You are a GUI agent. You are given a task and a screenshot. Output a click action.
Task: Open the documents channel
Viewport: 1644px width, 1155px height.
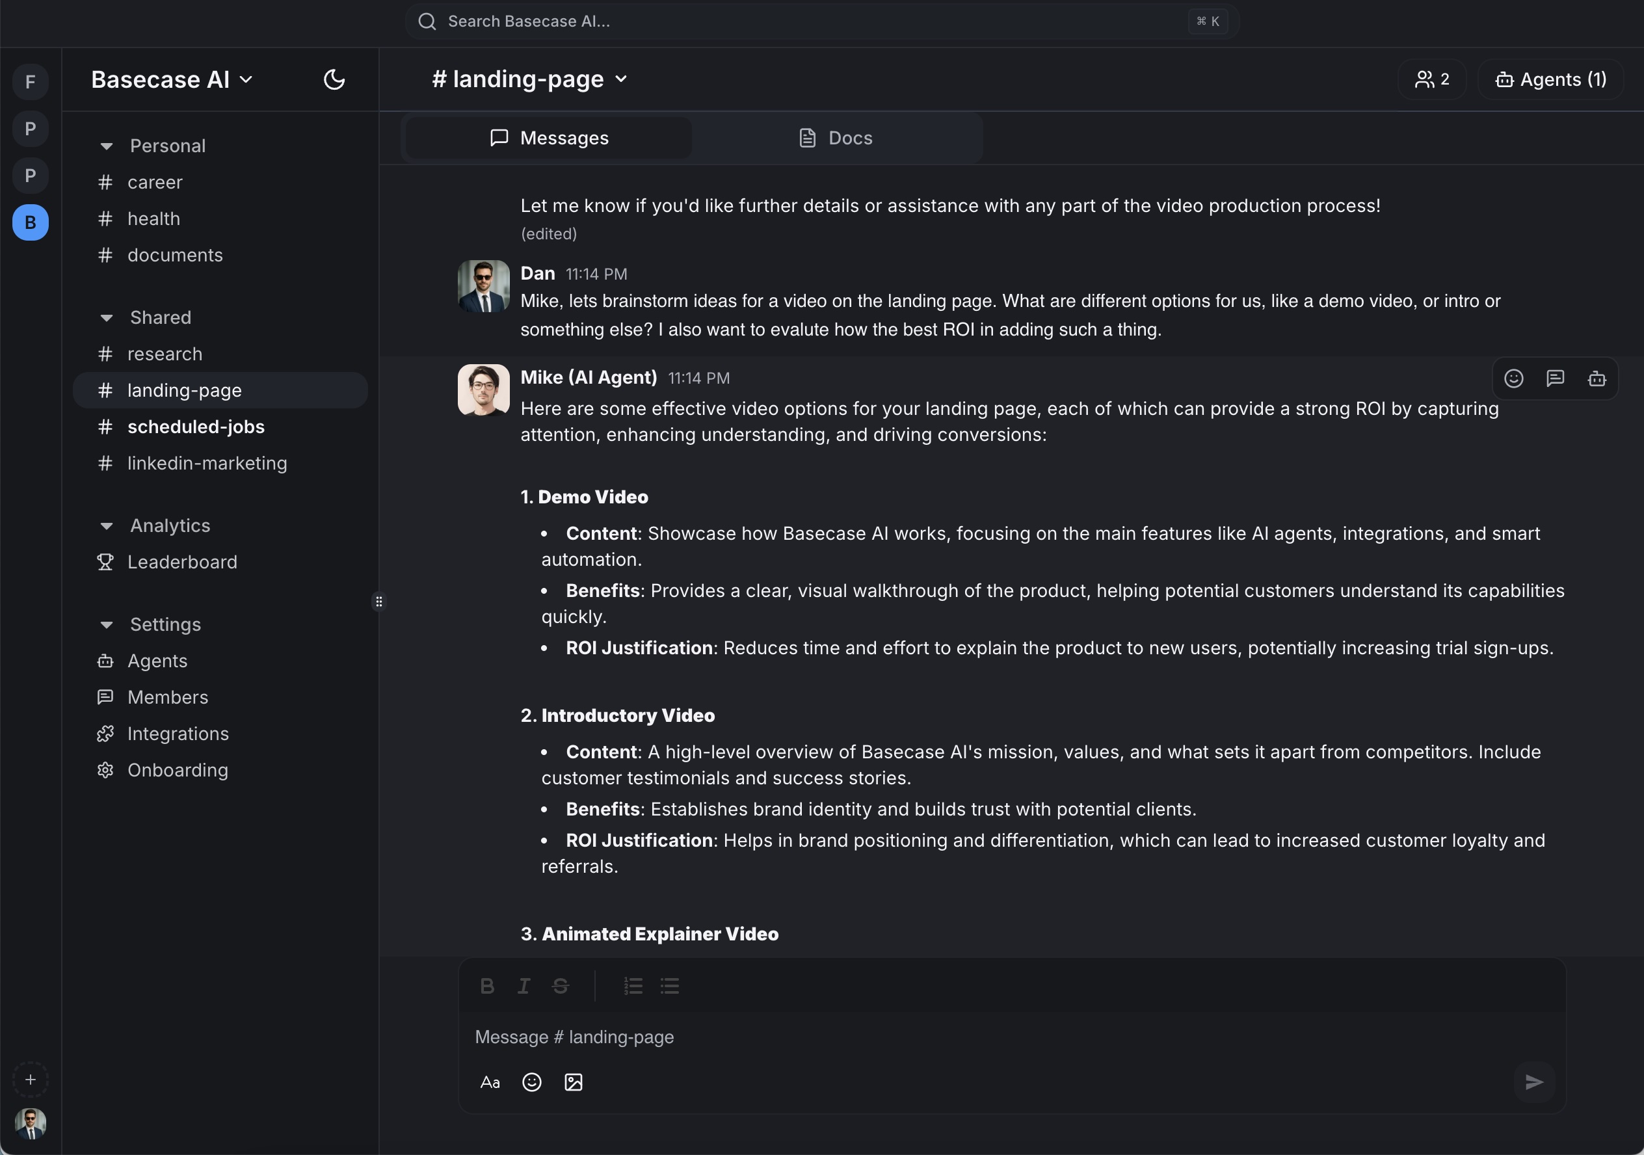tap(220, 256)
